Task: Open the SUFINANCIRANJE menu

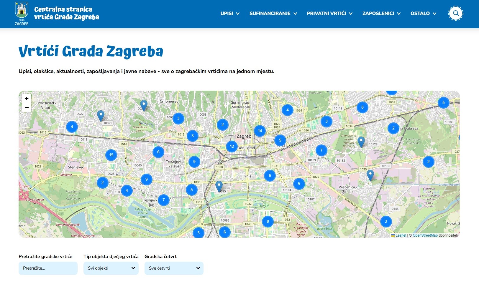Action: 273,13
